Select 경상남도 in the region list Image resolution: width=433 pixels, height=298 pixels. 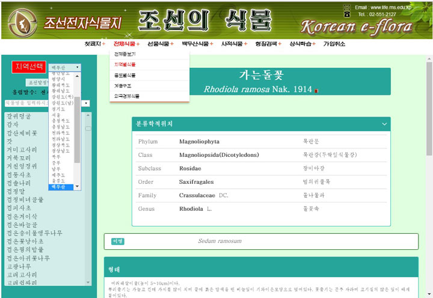click(61, 151)
